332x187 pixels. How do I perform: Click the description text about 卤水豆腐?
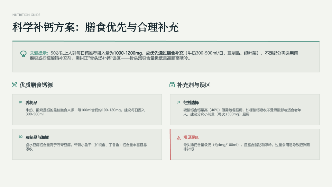[86, 147]
